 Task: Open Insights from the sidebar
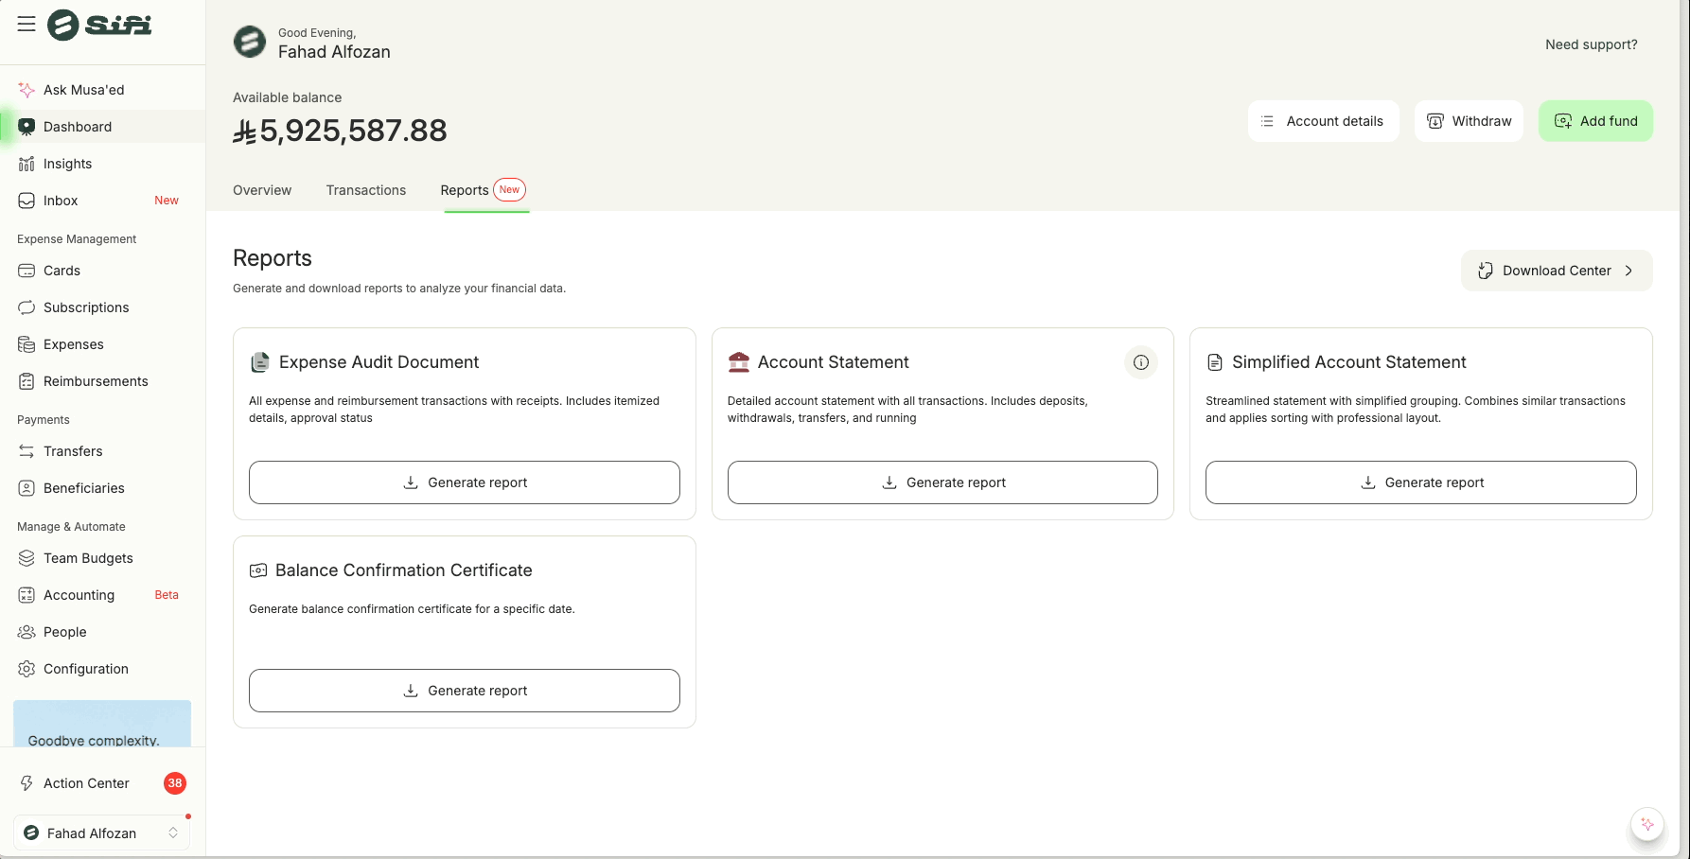tap(67, 164)
